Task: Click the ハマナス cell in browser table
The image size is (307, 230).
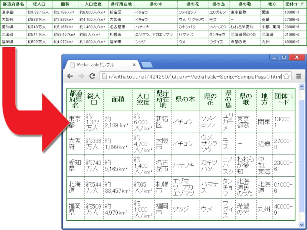Action: coord(210,187)
